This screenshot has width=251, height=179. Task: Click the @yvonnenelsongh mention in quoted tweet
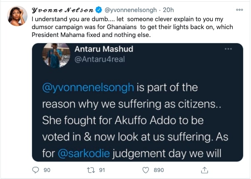pyautogui.click(x=88, y=88)
